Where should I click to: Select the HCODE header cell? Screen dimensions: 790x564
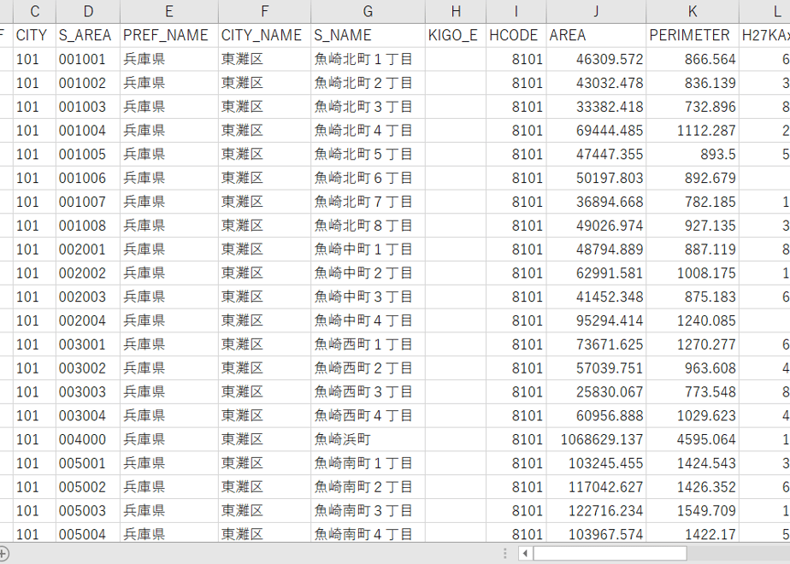tap(516, 35)
